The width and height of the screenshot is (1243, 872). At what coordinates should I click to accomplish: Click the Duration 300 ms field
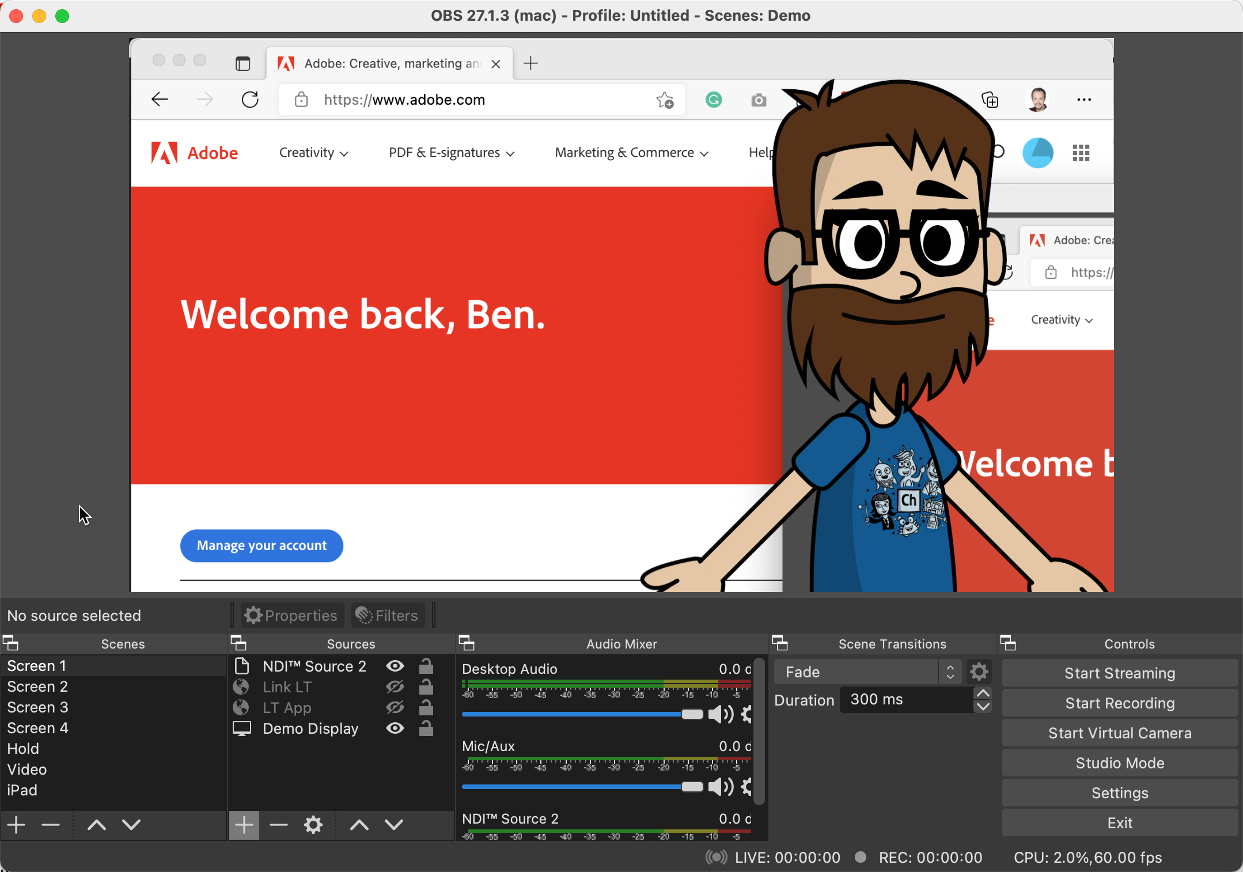tap(907, 700)
